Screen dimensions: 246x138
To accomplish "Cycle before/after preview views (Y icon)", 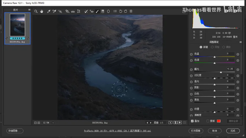I will coord(170,122).
